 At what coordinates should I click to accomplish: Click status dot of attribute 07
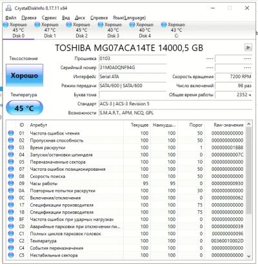click(11, 169)
